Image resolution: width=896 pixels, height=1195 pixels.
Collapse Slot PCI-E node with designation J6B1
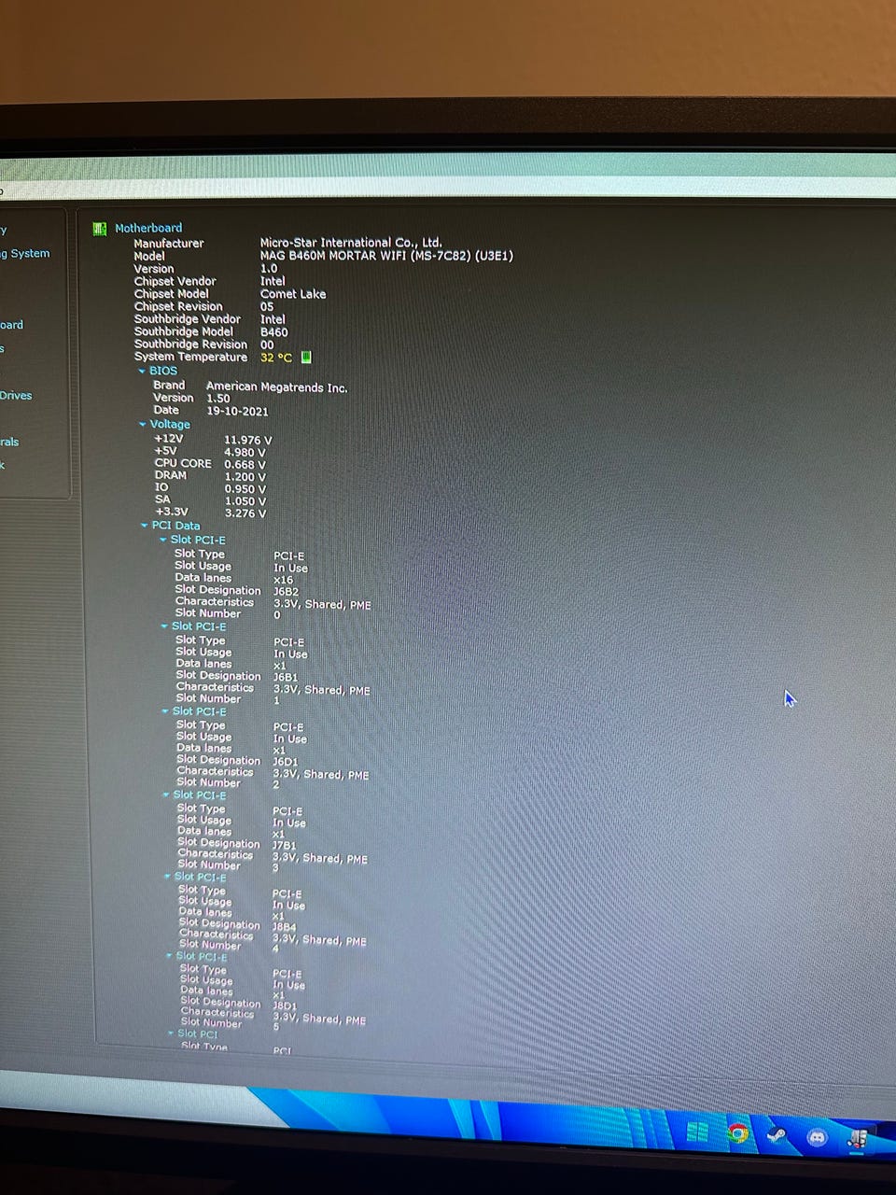(x=164, y=627)
